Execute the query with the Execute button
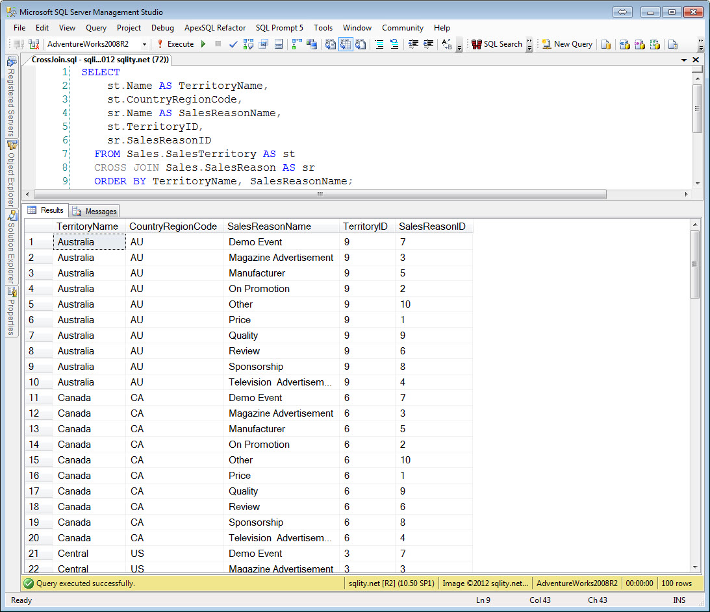 point(177,44)
